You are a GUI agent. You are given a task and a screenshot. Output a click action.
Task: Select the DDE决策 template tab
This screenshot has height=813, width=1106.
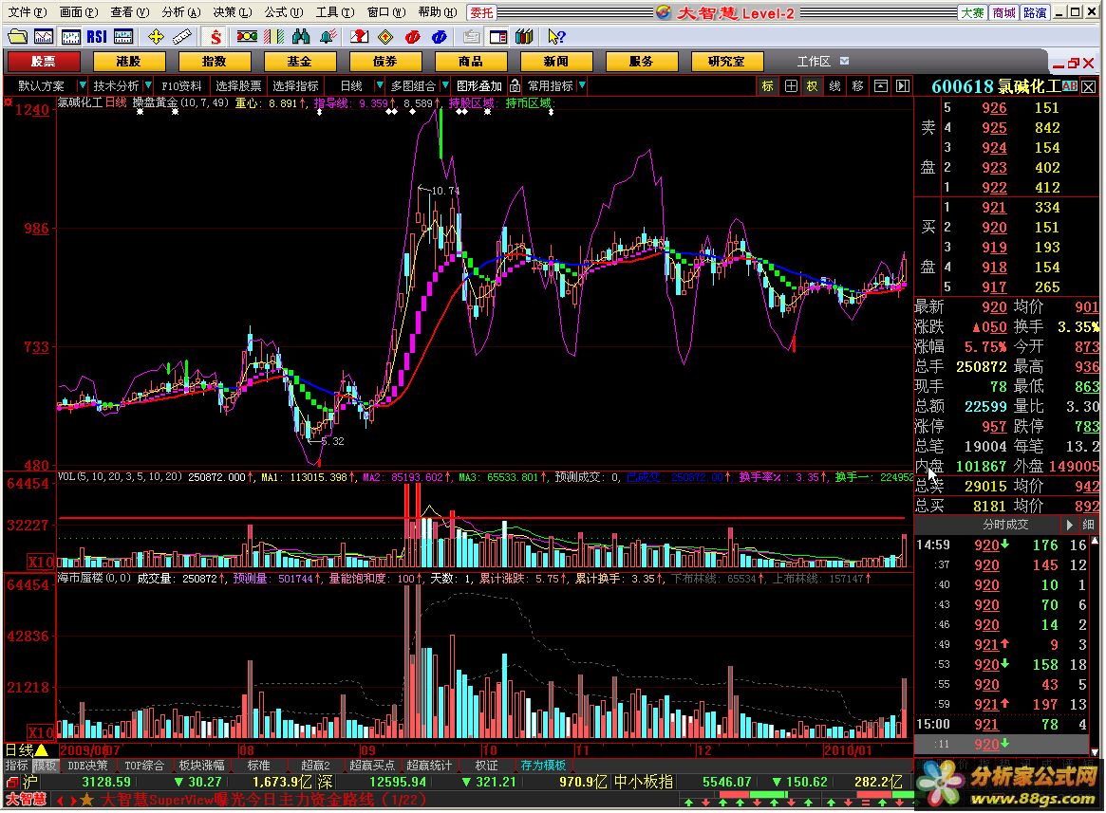[x=87, y=766]
